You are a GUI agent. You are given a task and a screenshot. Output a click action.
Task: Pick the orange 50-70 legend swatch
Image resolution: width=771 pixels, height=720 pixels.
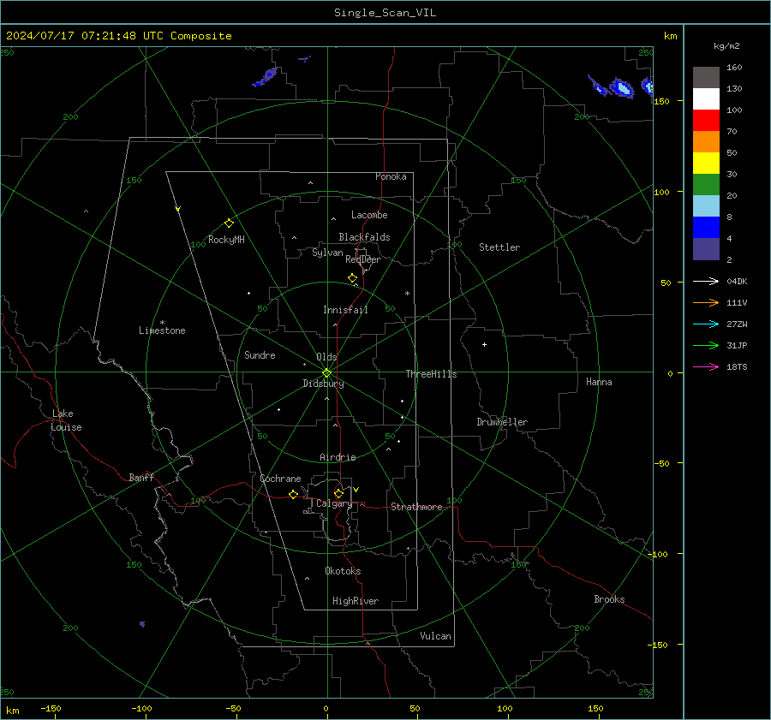coord(706,142)
